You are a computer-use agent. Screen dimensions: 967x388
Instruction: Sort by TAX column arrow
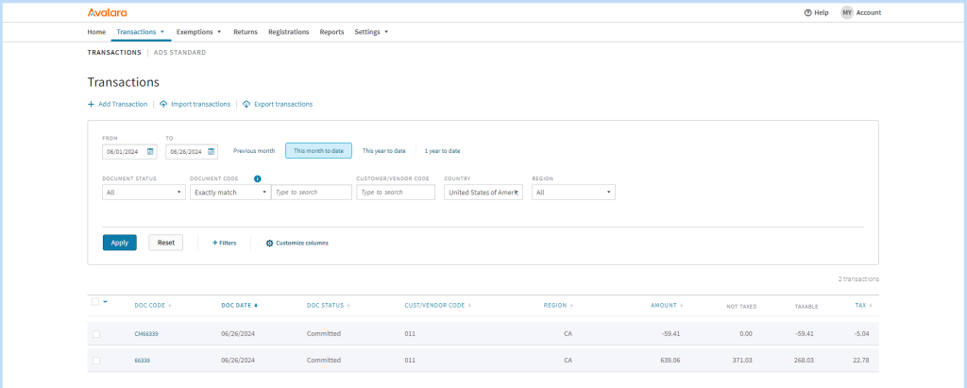[871, 305]
